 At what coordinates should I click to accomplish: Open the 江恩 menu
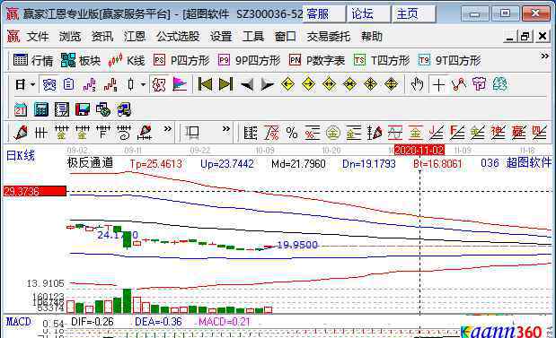pos(135,36)
